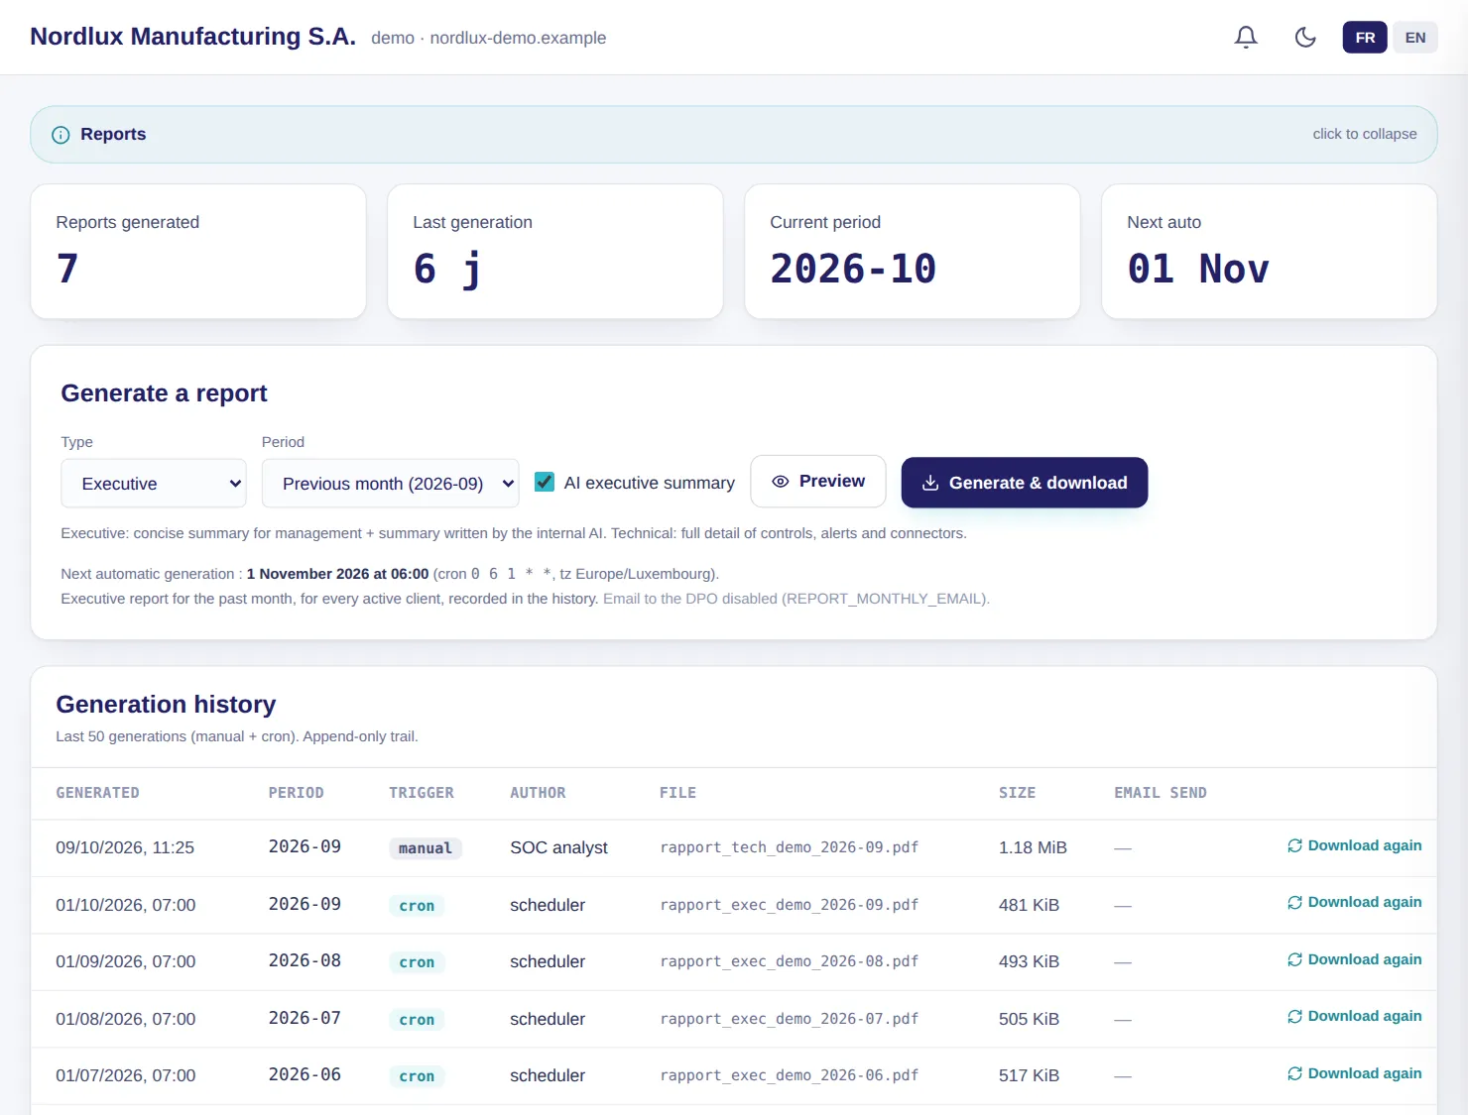Click the Current period 2026-10 value
The width and height of the screenshot is (1468, 1115).
tap(853, 269)
